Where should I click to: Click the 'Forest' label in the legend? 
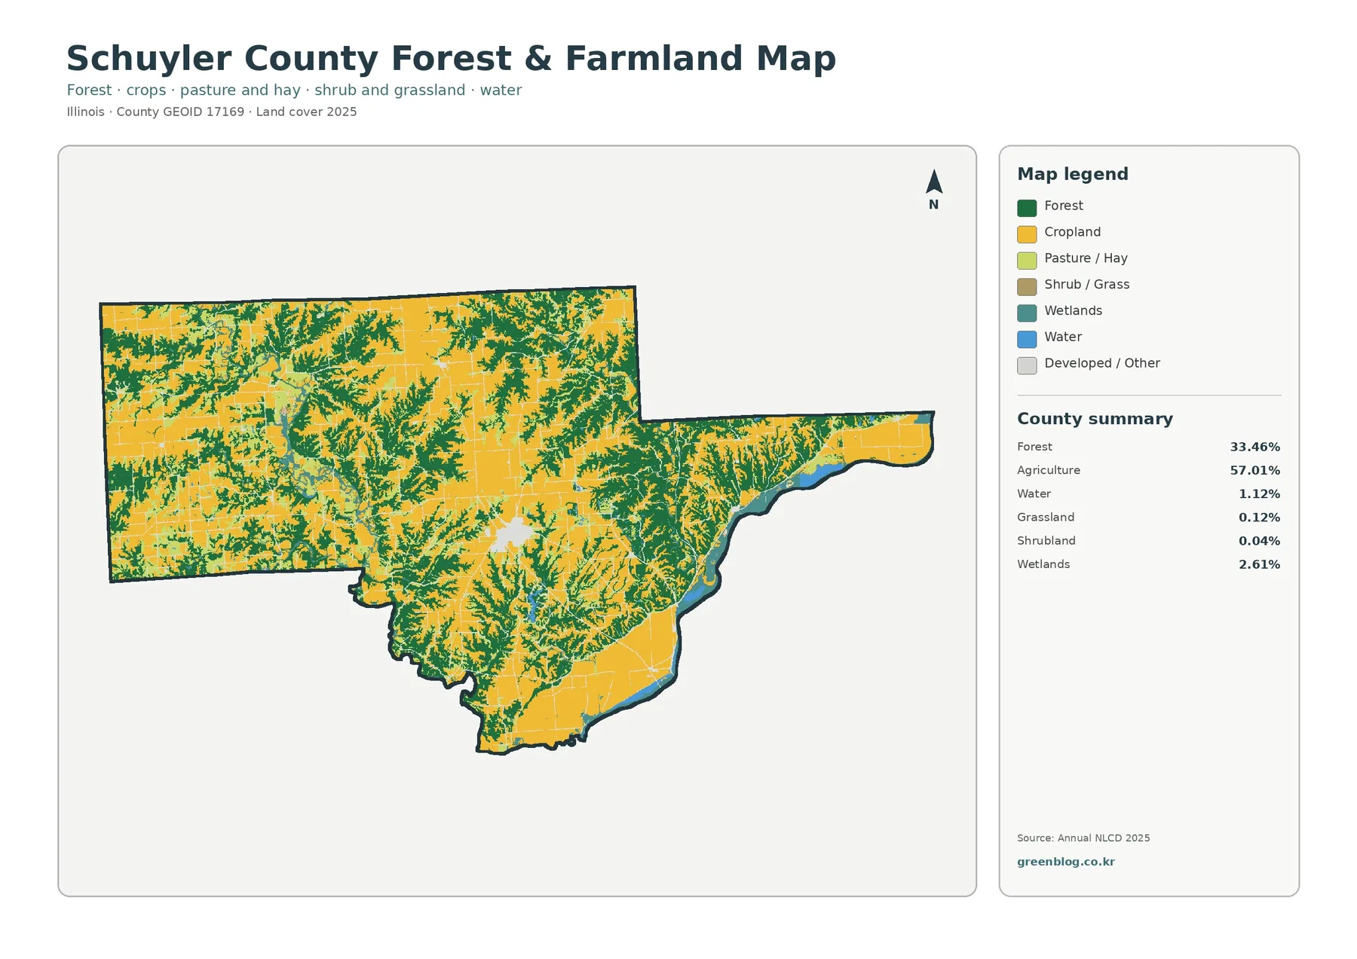pos(1064,206)
